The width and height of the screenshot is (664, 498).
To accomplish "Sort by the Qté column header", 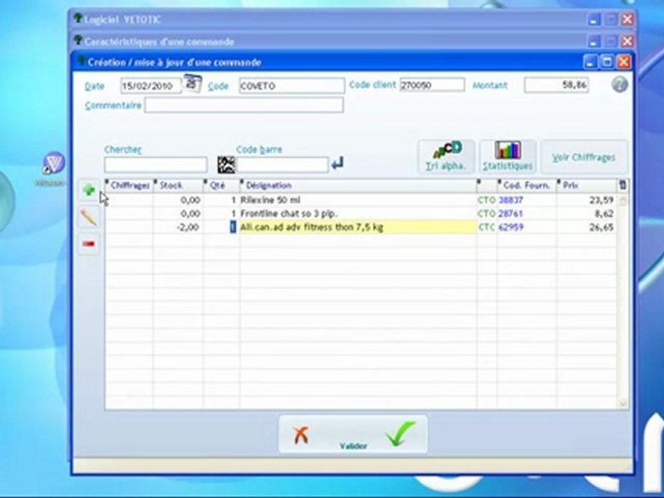I will tap(221, 185).
